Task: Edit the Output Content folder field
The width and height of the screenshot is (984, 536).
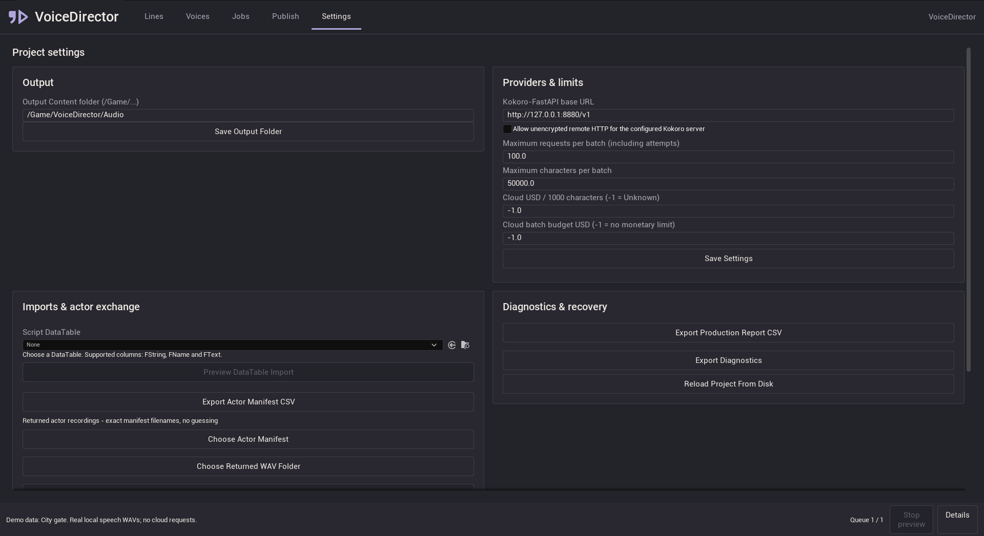Action: coord(248,115)
